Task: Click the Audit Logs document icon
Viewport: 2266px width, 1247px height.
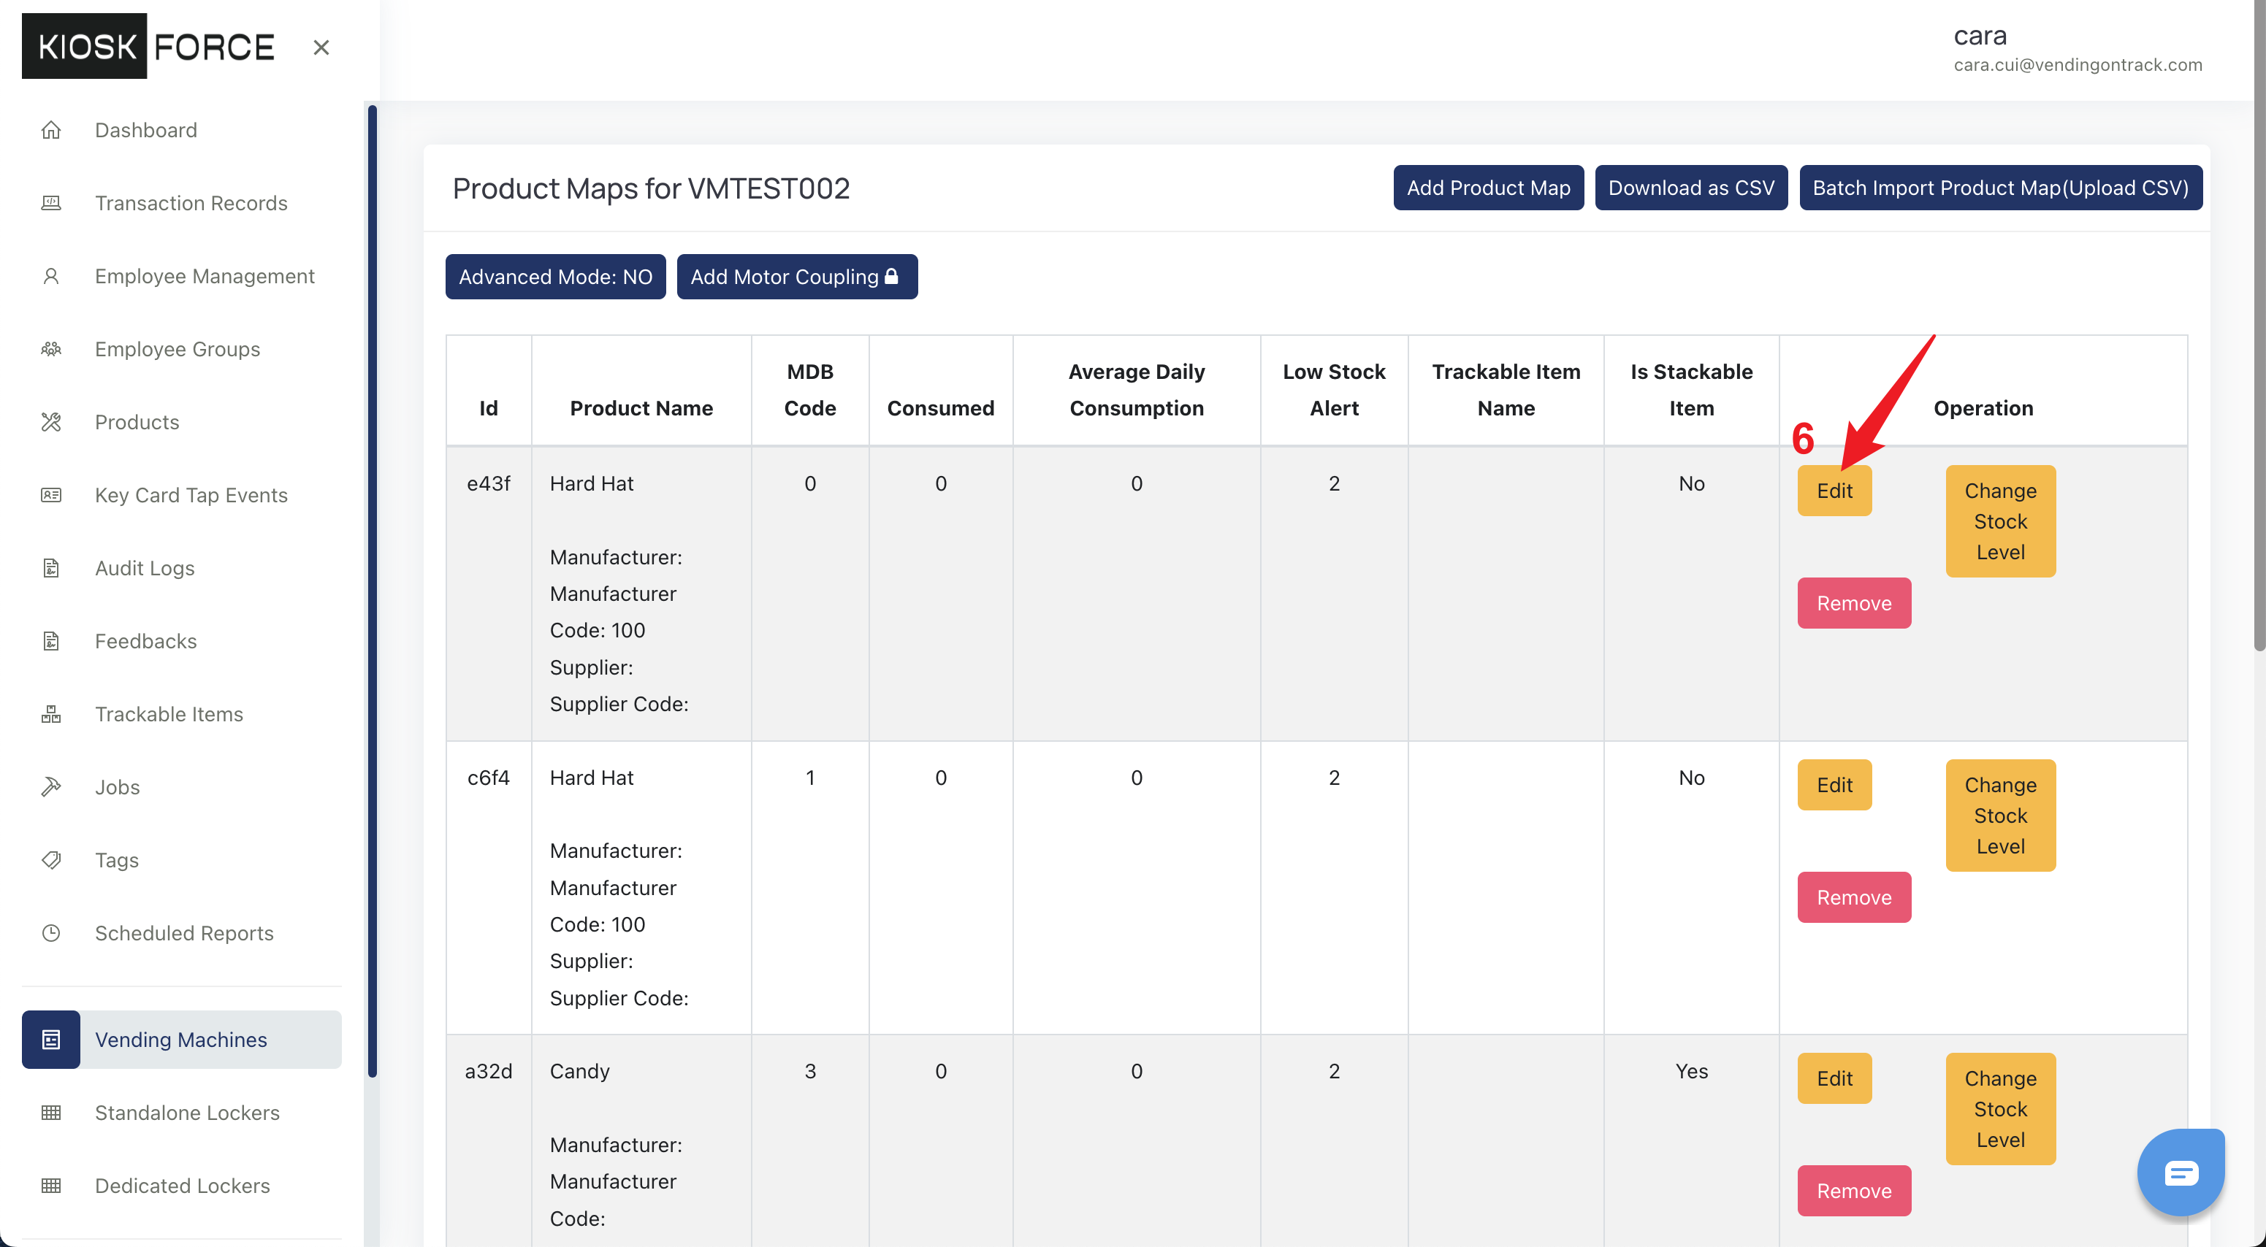Action: point(51,568)
